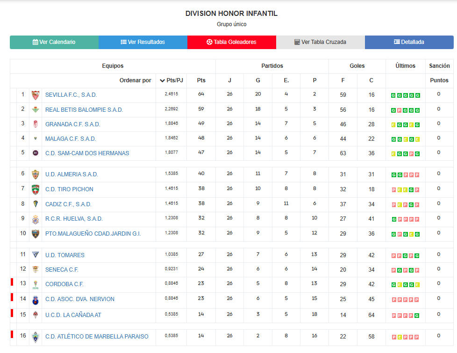Viewport: 457px width, 353px height.
Task: Click the U.C.D. La Cañada At crest
Action: pyautogui.click(x=35, y=315)
